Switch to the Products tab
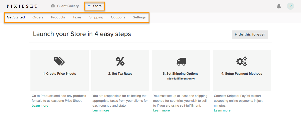 pyautogui.click(x=58, y=17)
